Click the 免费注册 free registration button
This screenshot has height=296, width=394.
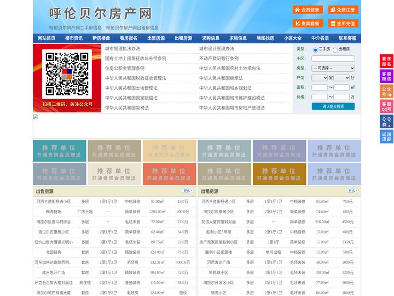343,10
